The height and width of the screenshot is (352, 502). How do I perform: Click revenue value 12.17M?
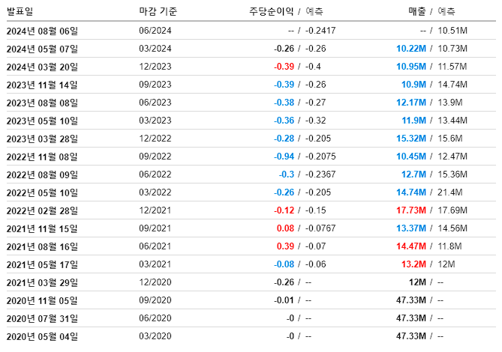(x=411, y=103)
